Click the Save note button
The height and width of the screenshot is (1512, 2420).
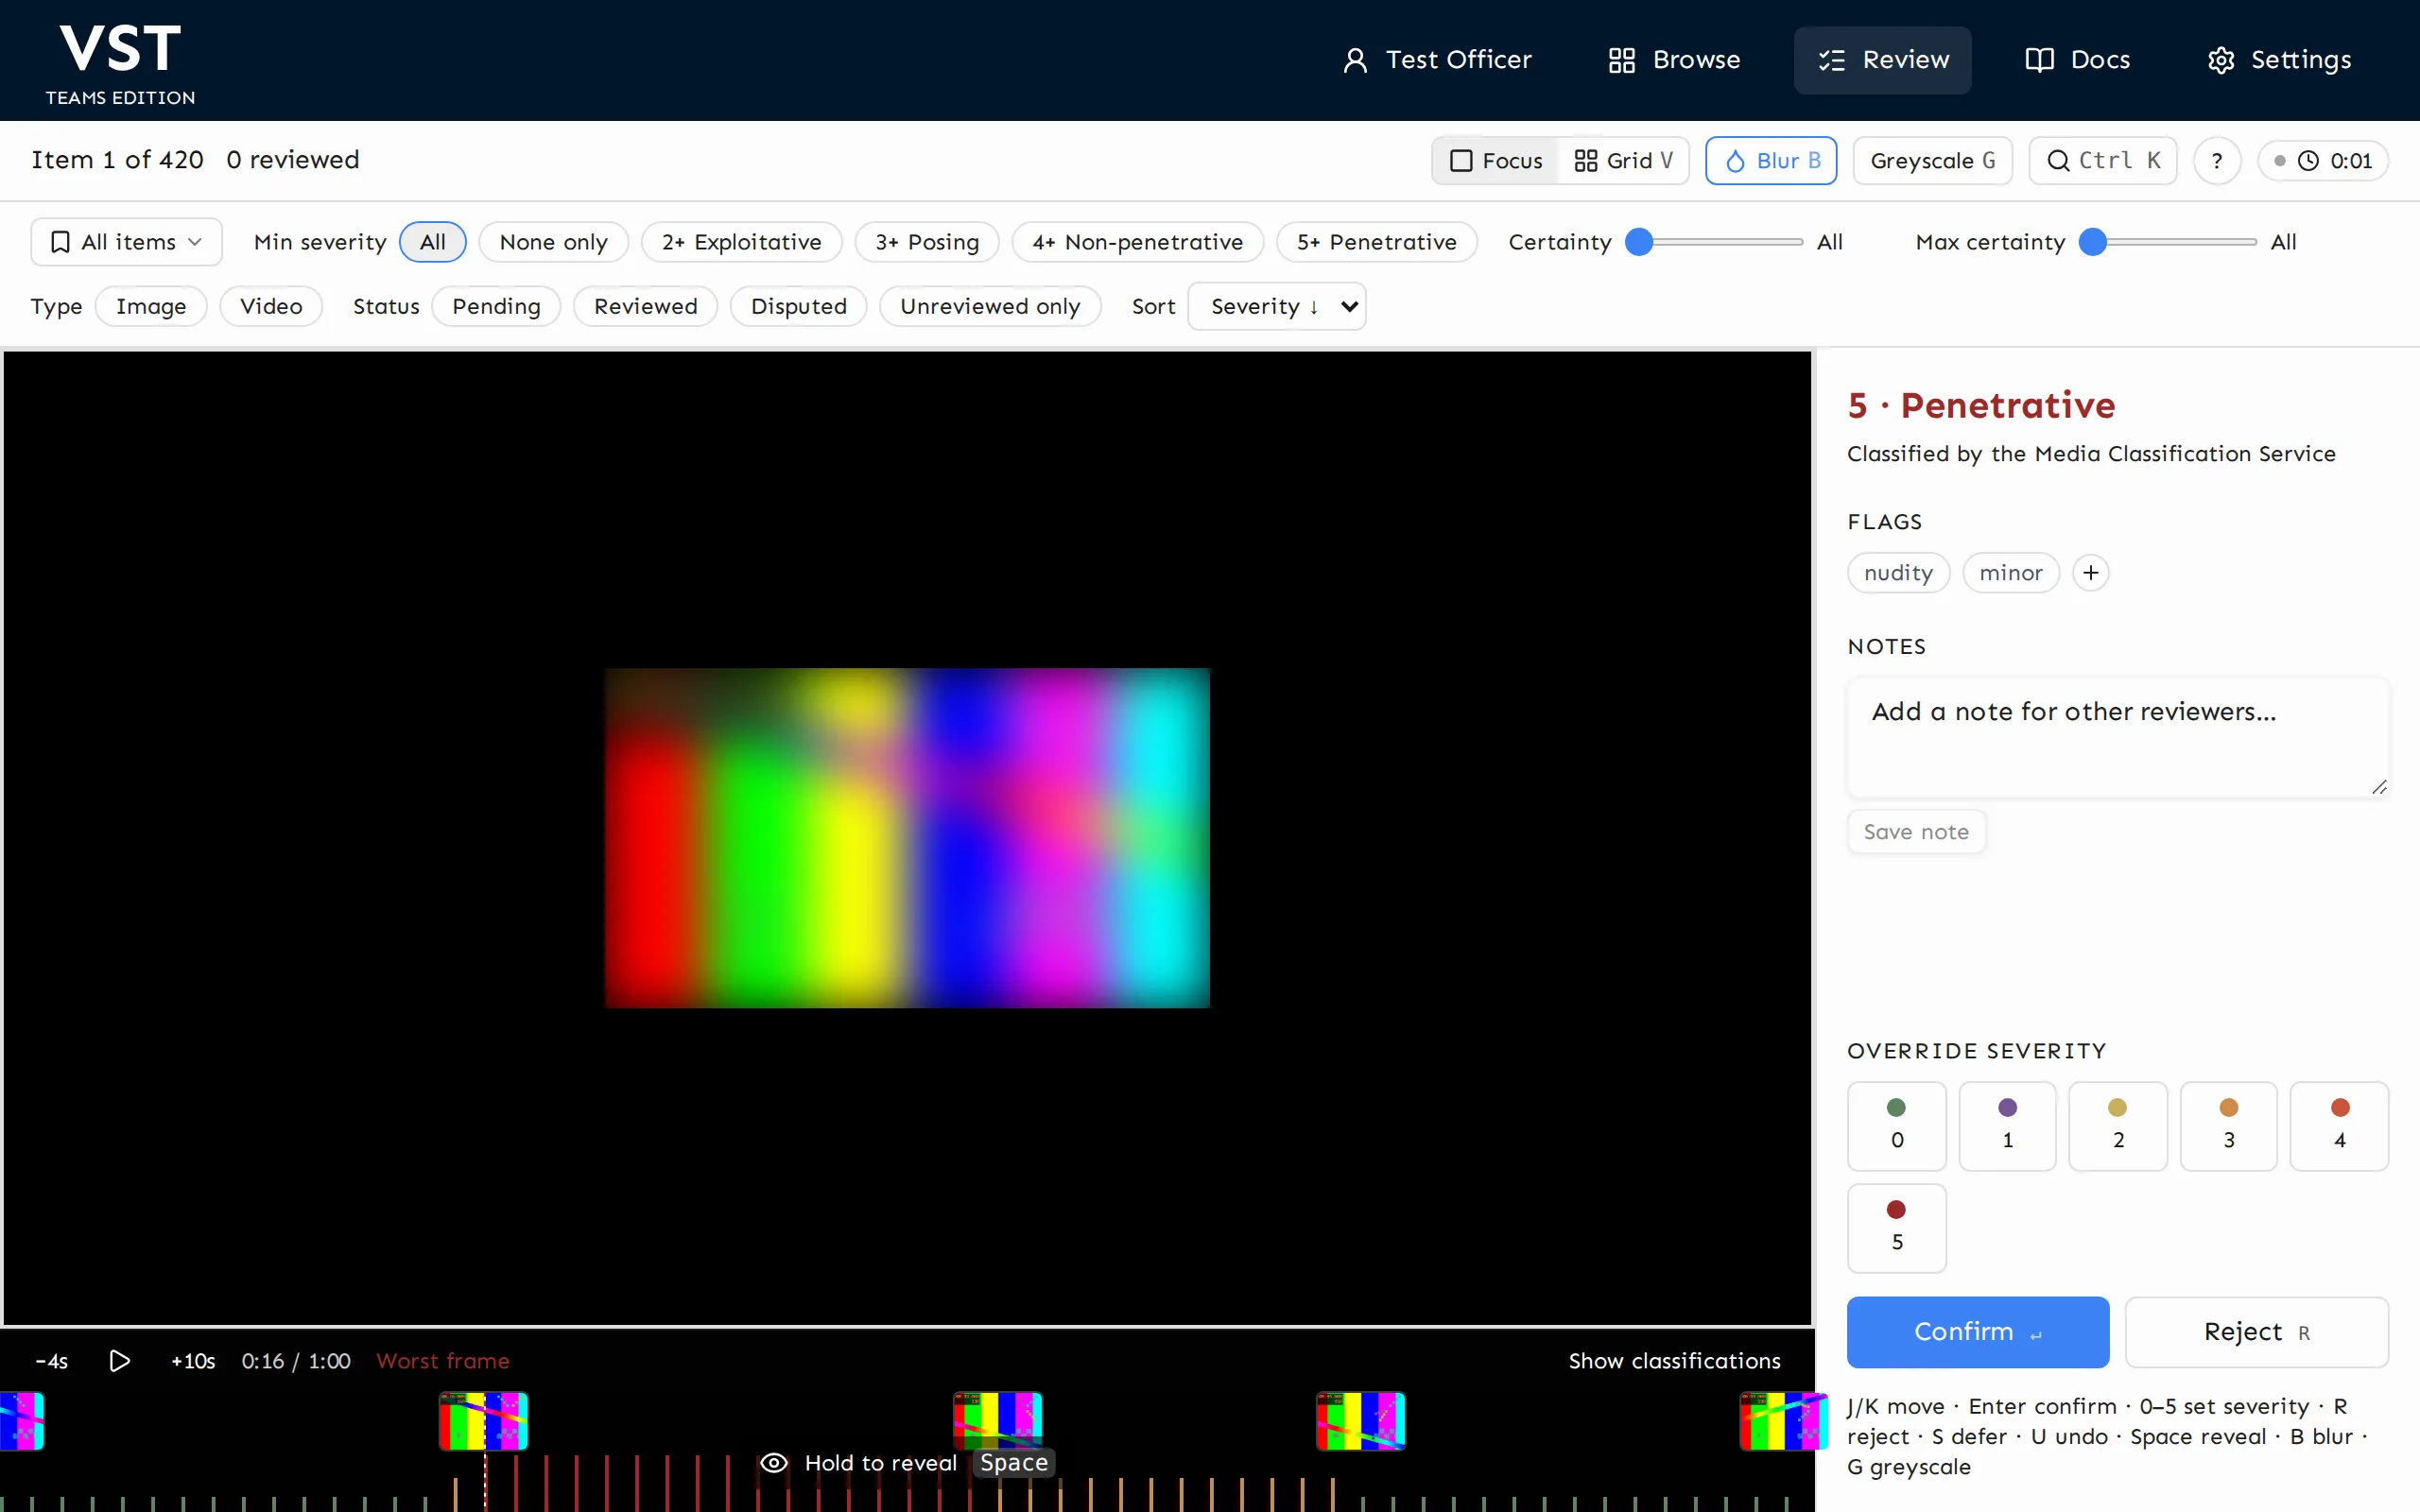click(1916, 832)
